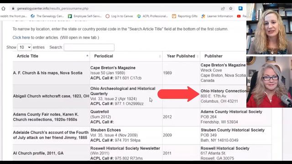The width and height of the screenshot is (292, 164).
Task: Click the browser home icon
Action: coord(3,8)
